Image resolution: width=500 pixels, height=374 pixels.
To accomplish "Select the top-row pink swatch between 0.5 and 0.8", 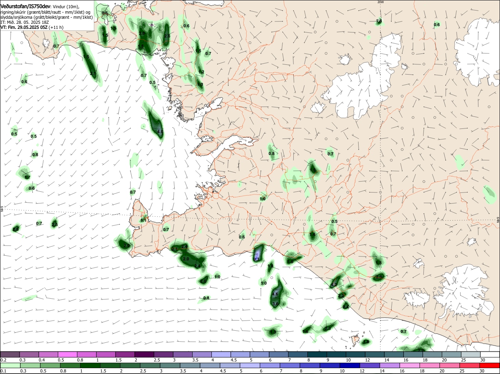I will pyautogui.click(x=67, y=354).
